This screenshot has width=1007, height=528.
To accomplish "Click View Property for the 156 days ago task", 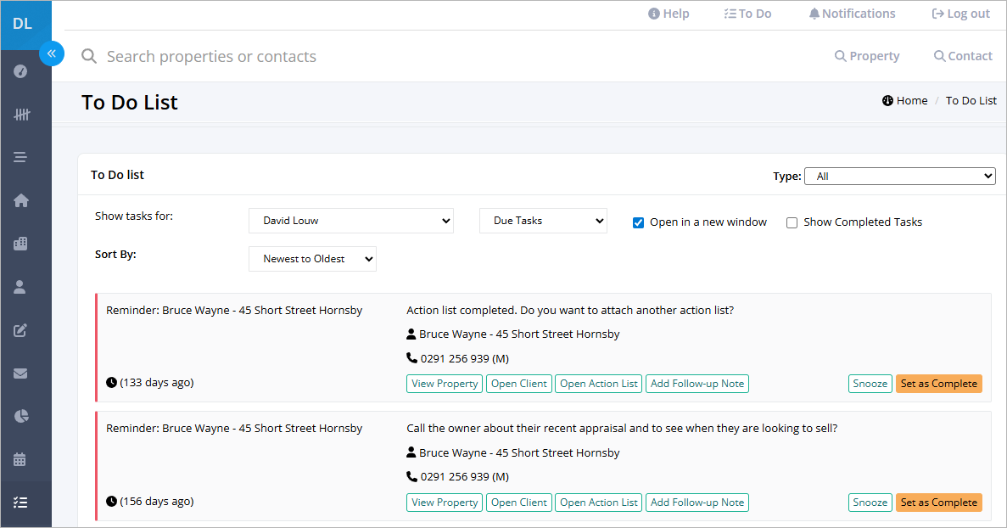I will point(445,503).
